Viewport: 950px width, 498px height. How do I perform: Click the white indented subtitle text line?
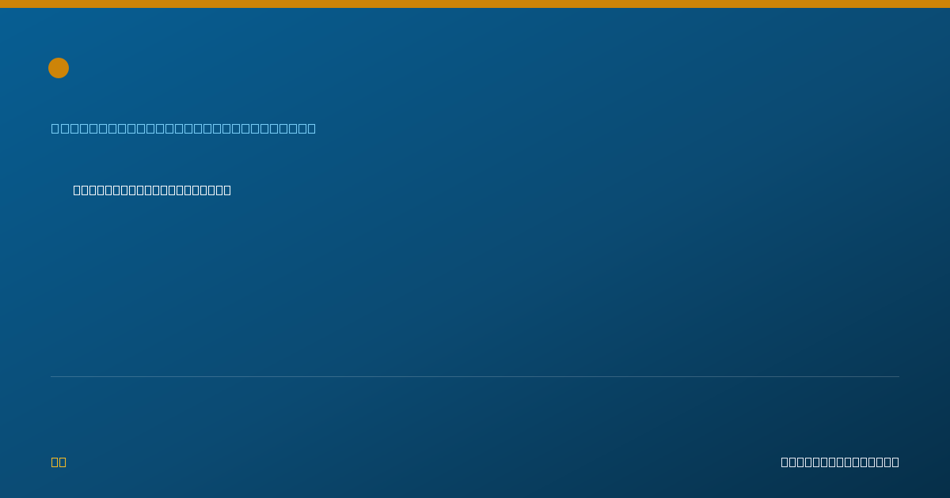(152, 190)
